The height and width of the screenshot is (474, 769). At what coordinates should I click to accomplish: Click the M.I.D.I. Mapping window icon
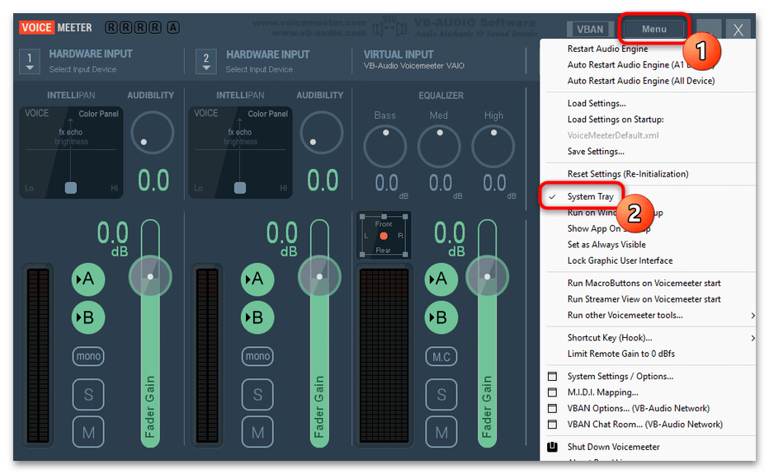point(553,392)
